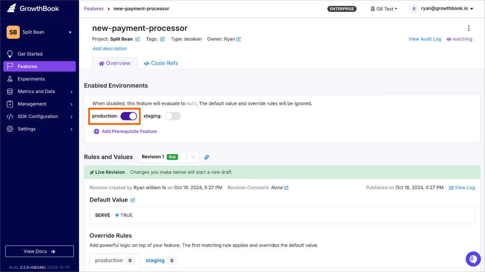Image resolution: width=485 pixels, height=272 pixels.
Task: Click Add Prerequisite Feature
Action: tap(125, 131)
